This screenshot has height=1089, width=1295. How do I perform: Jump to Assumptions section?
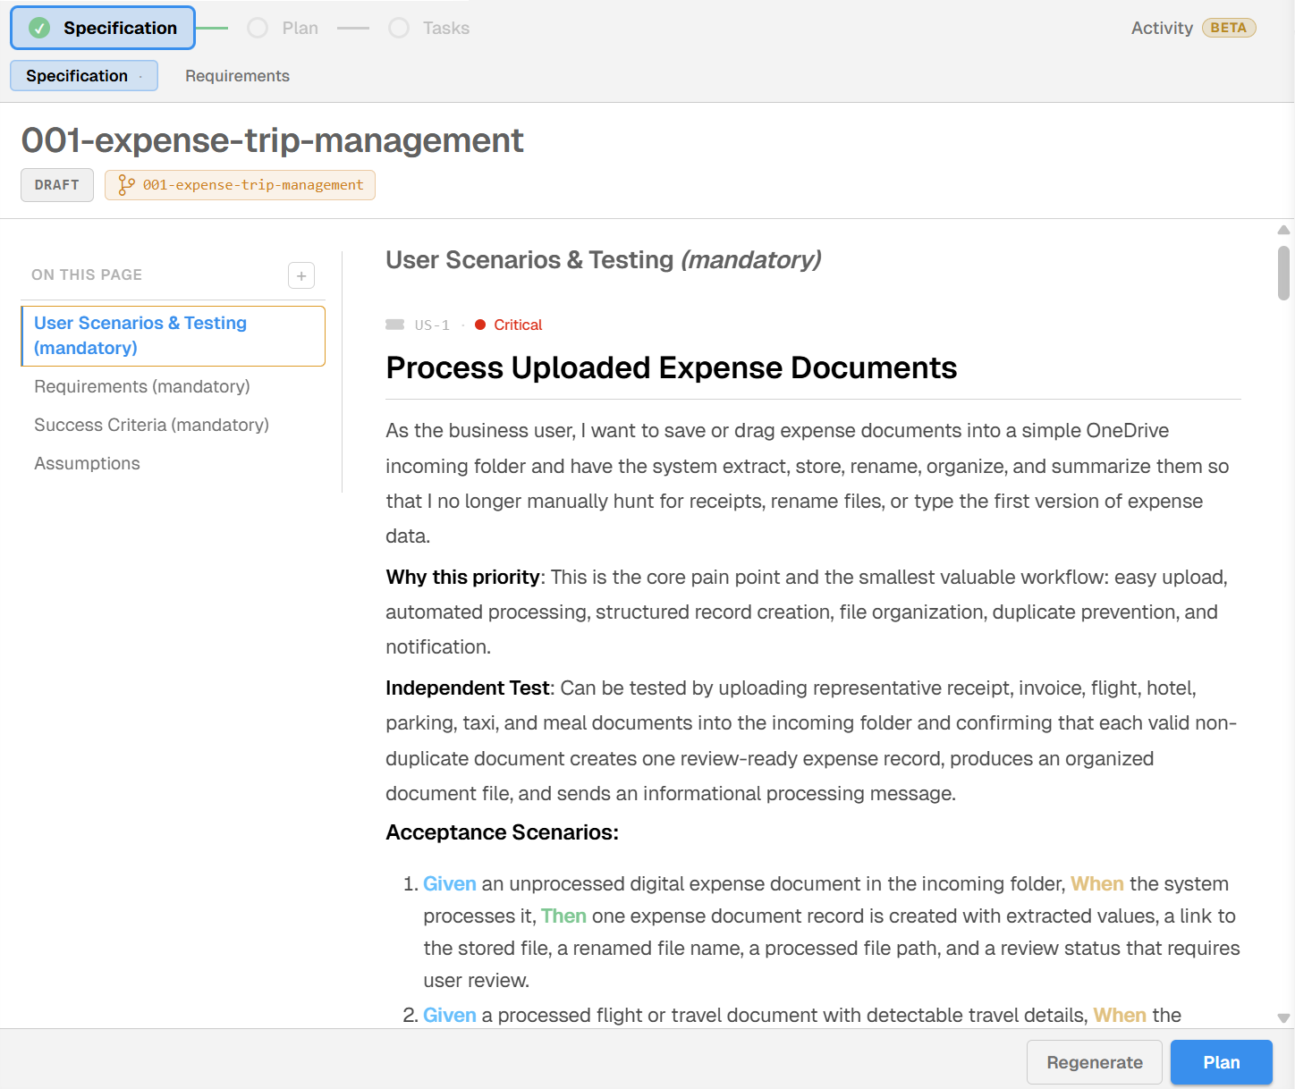coord(87,463)
